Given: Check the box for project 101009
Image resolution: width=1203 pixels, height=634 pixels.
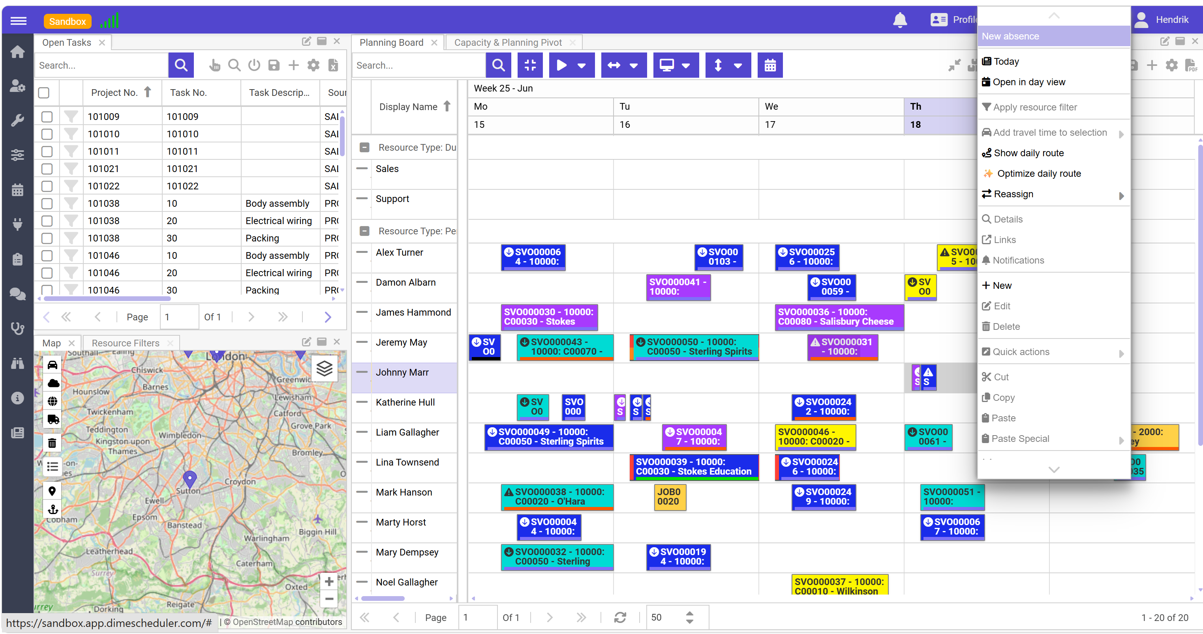Looking at the screenshot, I should tap(47, 117).
